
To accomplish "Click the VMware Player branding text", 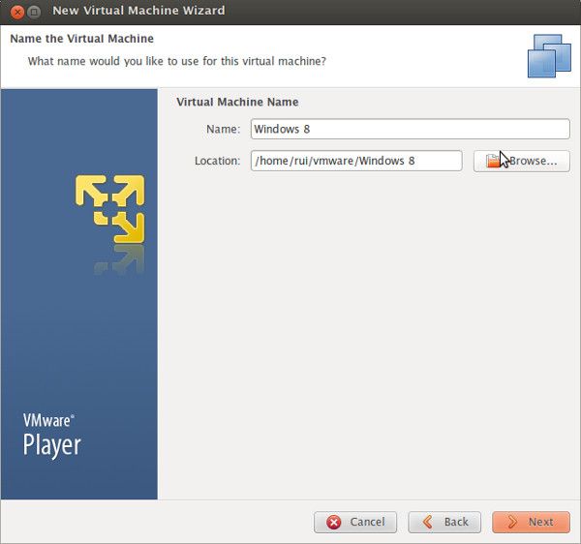I will pos(51,436).
